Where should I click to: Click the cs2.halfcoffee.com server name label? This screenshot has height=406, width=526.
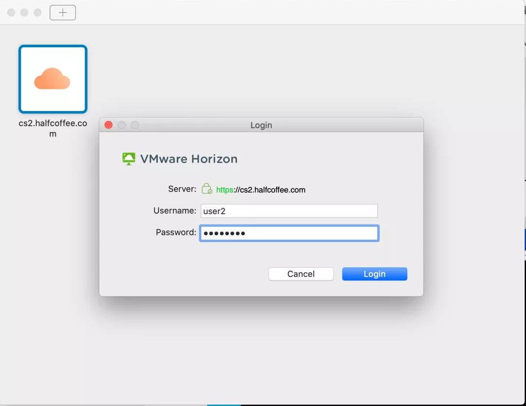(53, 129)
